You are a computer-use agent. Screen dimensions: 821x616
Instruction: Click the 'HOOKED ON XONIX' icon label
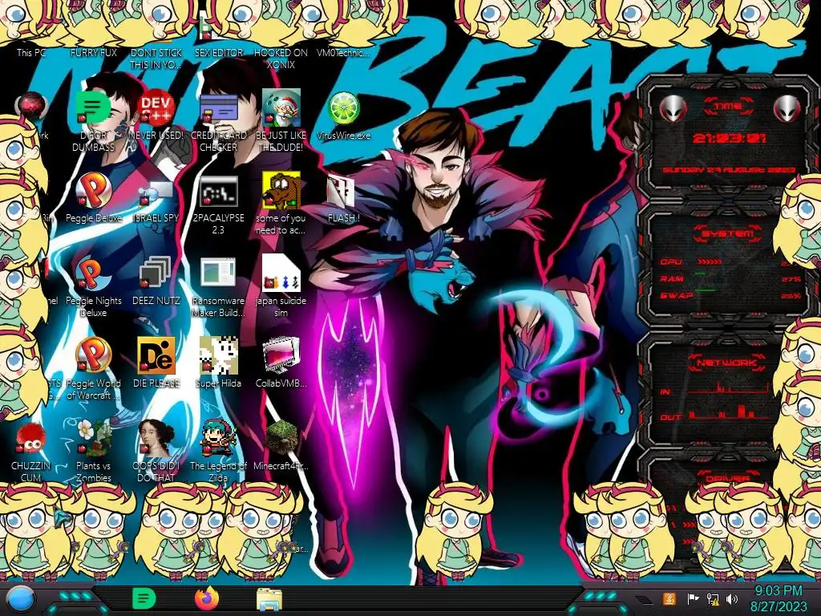(x=281, y=59)
